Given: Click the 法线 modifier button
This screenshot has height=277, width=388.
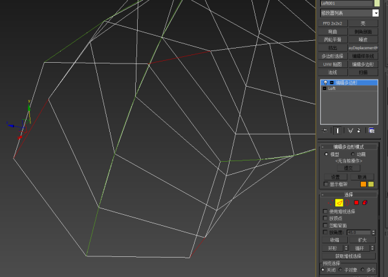Looking at the screenshot, I should coord(332,72).
